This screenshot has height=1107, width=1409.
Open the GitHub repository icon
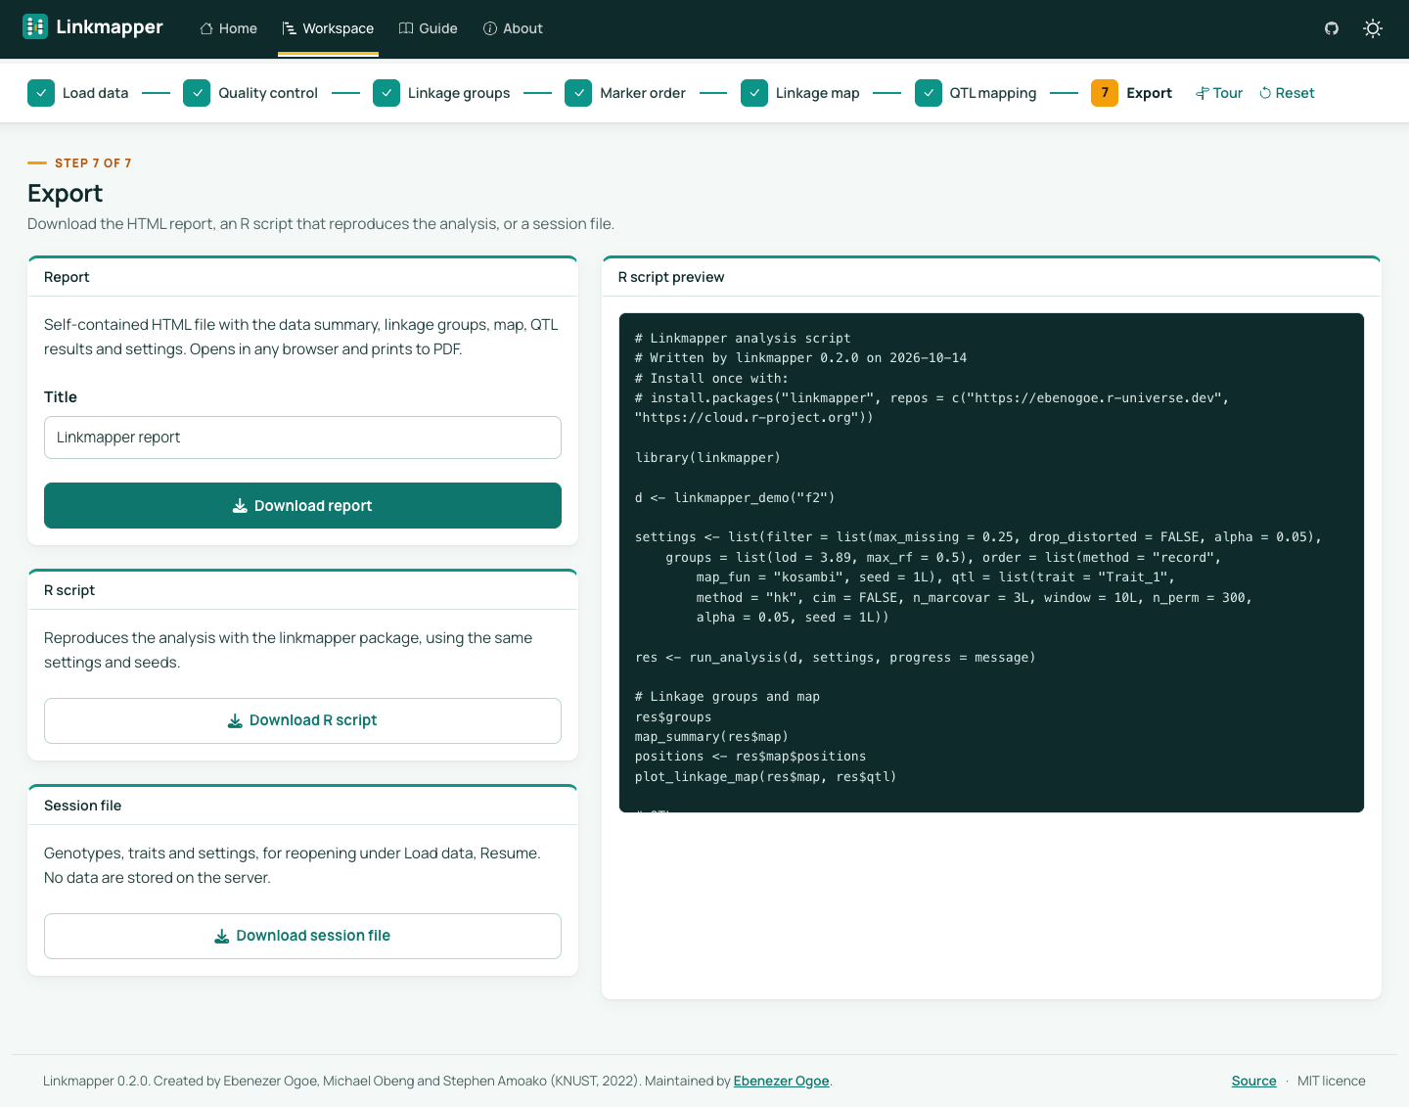tap(1332, 28)
